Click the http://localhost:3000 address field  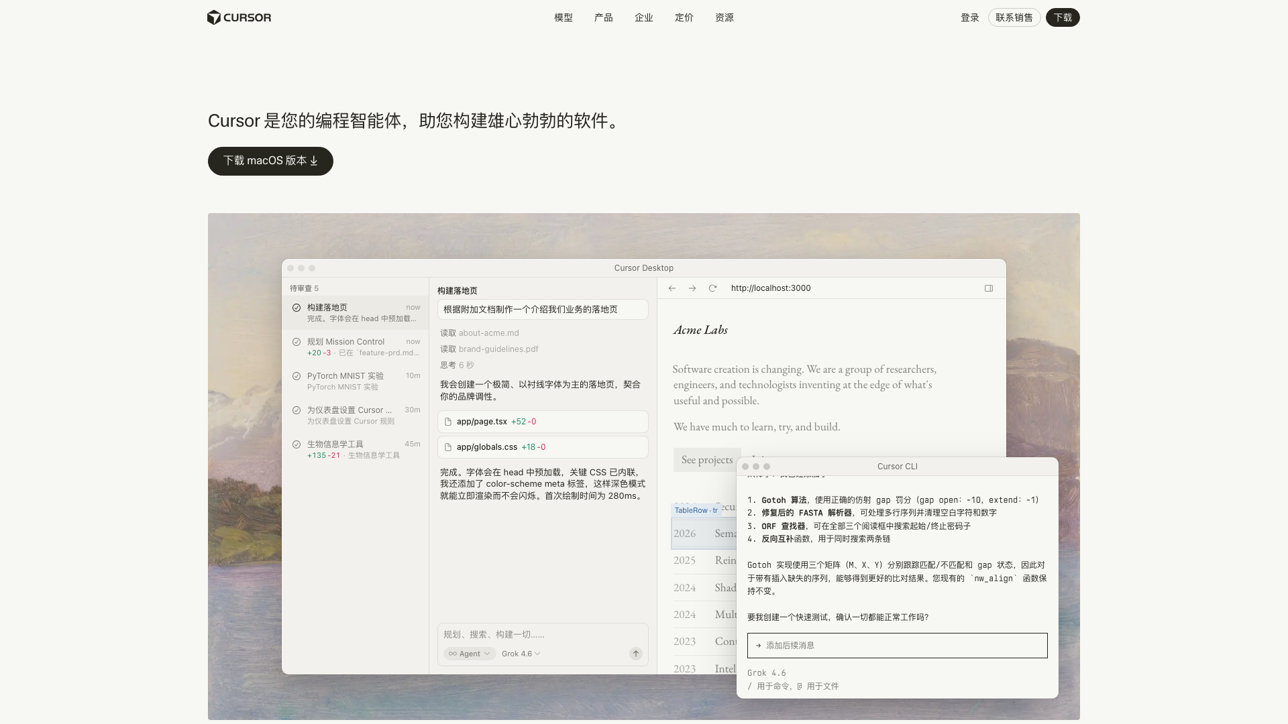click(771, 288)
